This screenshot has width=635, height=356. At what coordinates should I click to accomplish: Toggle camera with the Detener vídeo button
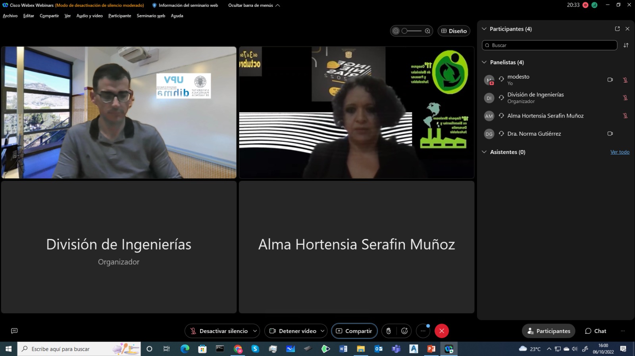tap(293, 331)
